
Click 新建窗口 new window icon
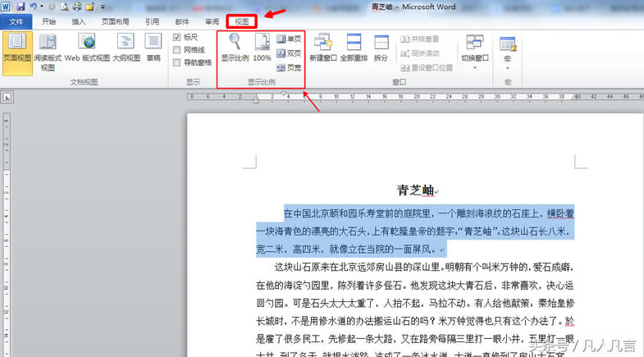322,48
